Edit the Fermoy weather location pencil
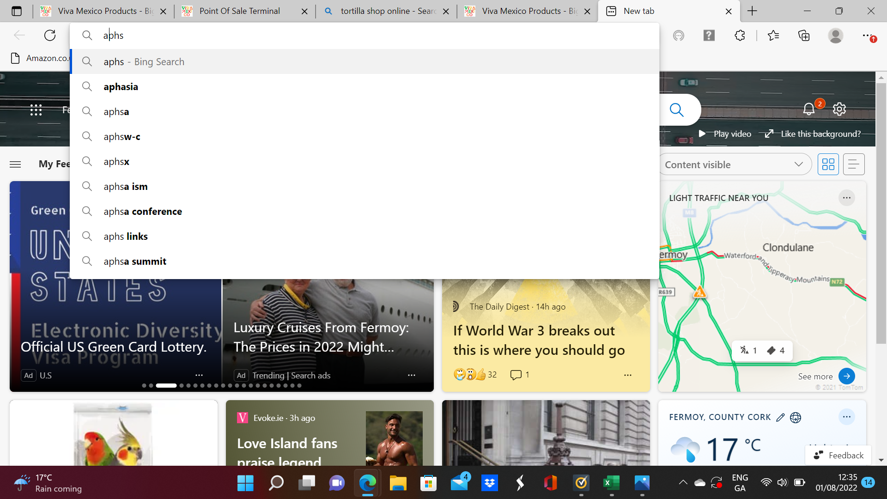 coord(780,417)
